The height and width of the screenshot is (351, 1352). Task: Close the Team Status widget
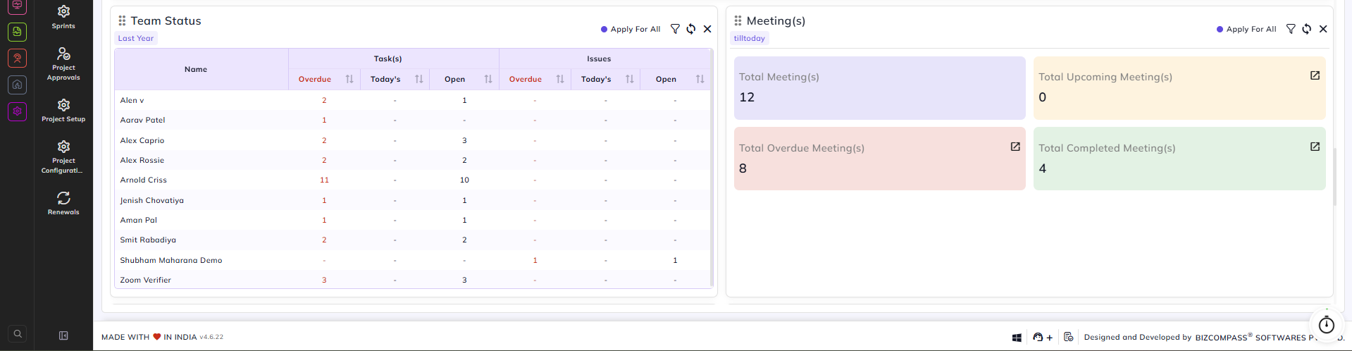(707, 29)
